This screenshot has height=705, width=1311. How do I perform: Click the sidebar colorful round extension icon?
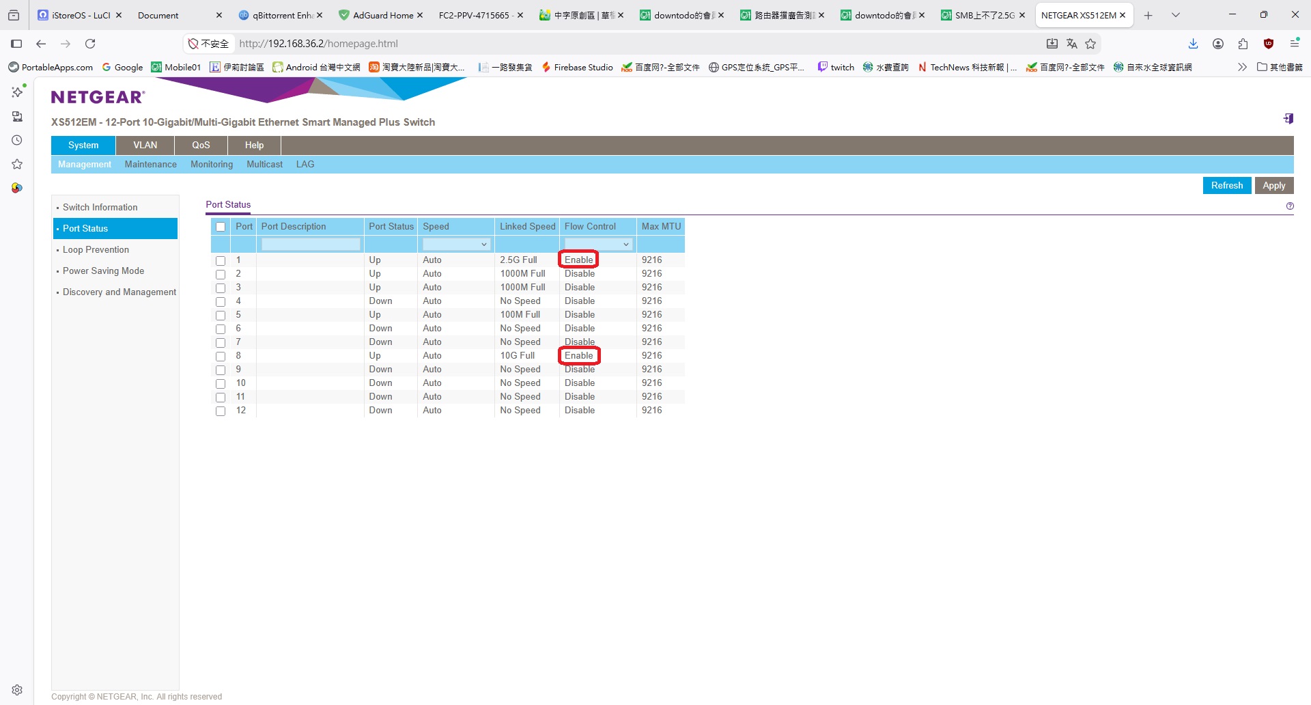17,188
